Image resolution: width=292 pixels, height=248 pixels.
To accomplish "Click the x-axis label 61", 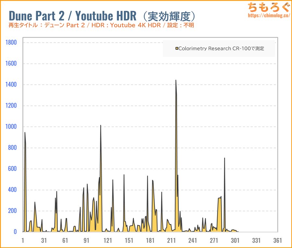I will click(x=65, y=240).
